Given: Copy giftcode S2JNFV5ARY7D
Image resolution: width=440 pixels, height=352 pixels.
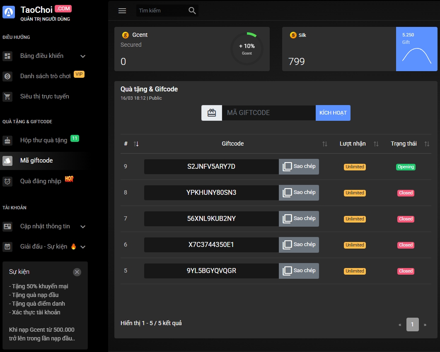Looking at the screenshot, I should tap(299, 167).
